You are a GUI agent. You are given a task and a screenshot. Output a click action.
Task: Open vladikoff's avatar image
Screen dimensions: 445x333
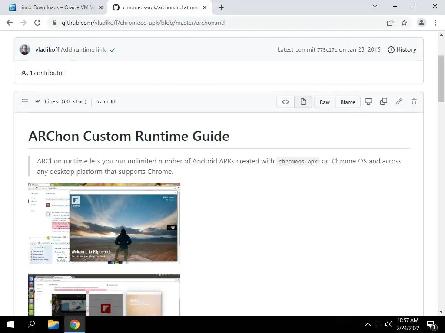(25, 49)
